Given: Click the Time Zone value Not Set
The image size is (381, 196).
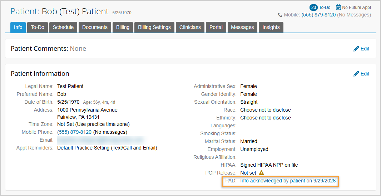Looking at the screenshot, I should [x=93, y=124].
